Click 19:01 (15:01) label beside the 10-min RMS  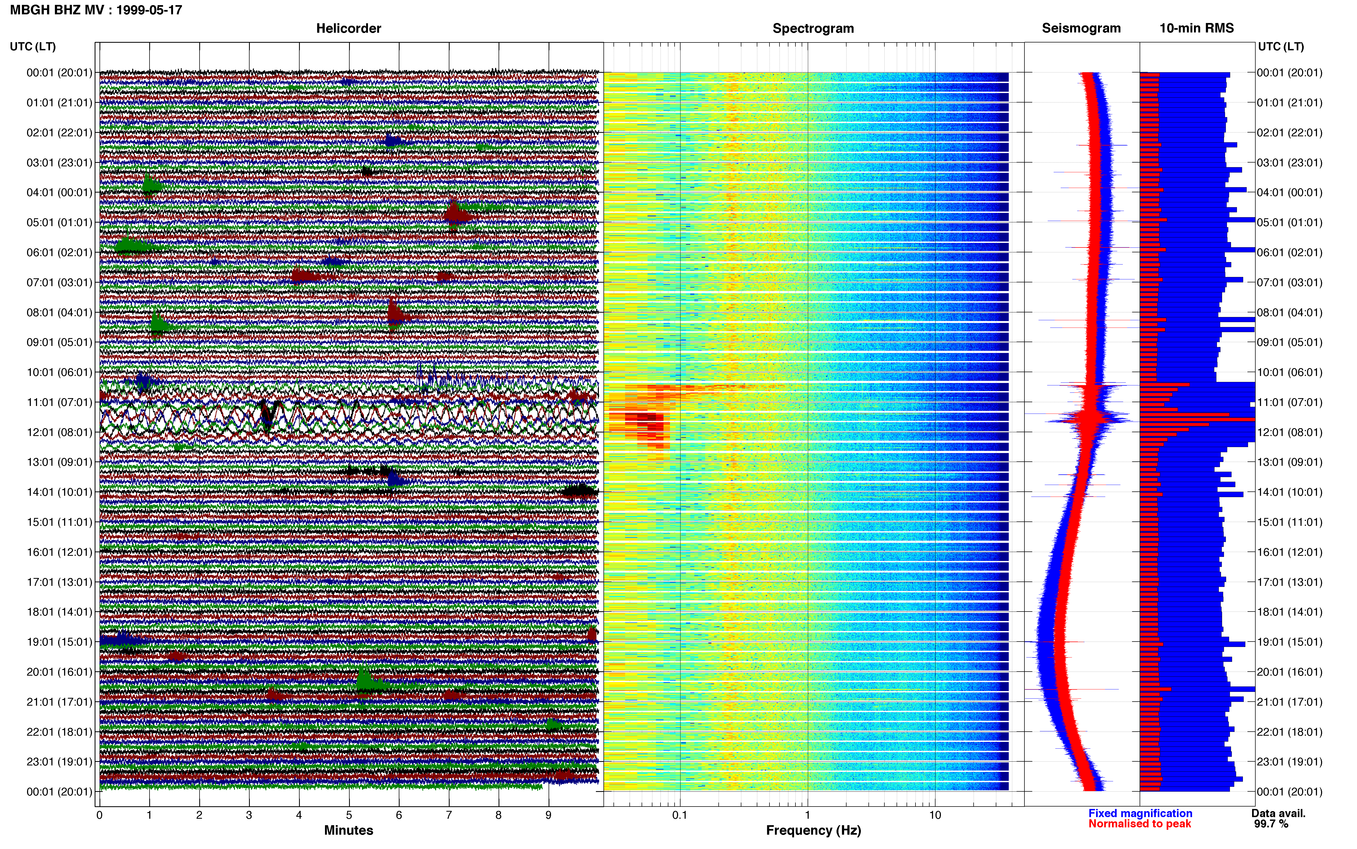(x=1290, y=642)
